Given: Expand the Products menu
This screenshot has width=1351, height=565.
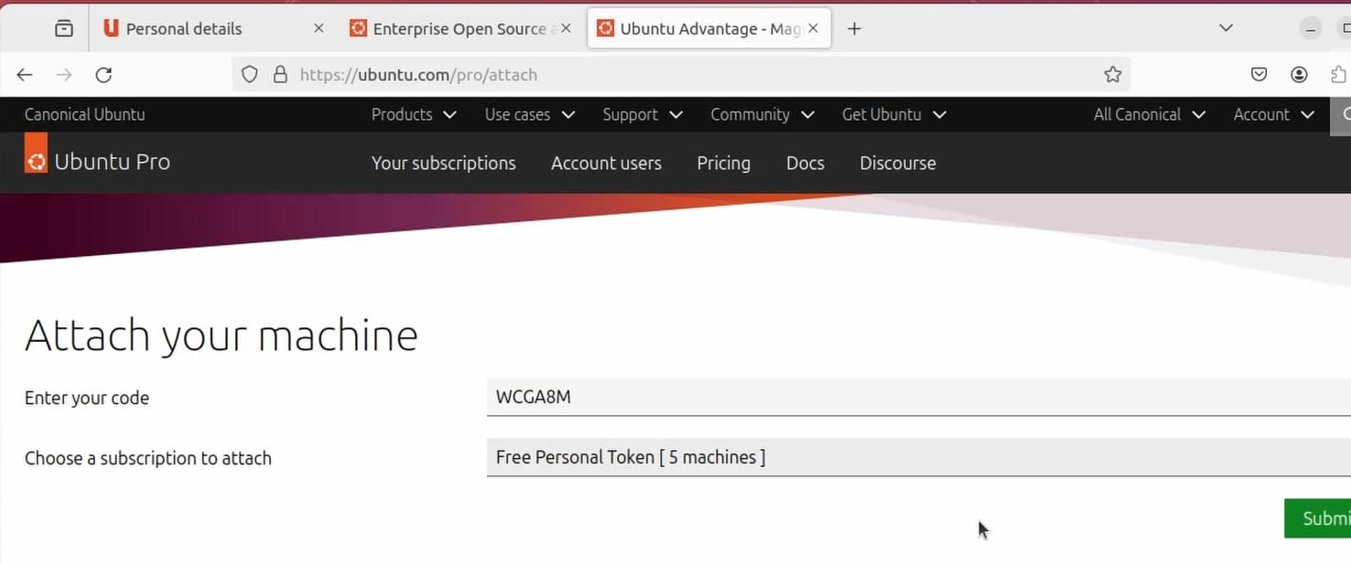Looking at the screenshot, I should point(414,114).
